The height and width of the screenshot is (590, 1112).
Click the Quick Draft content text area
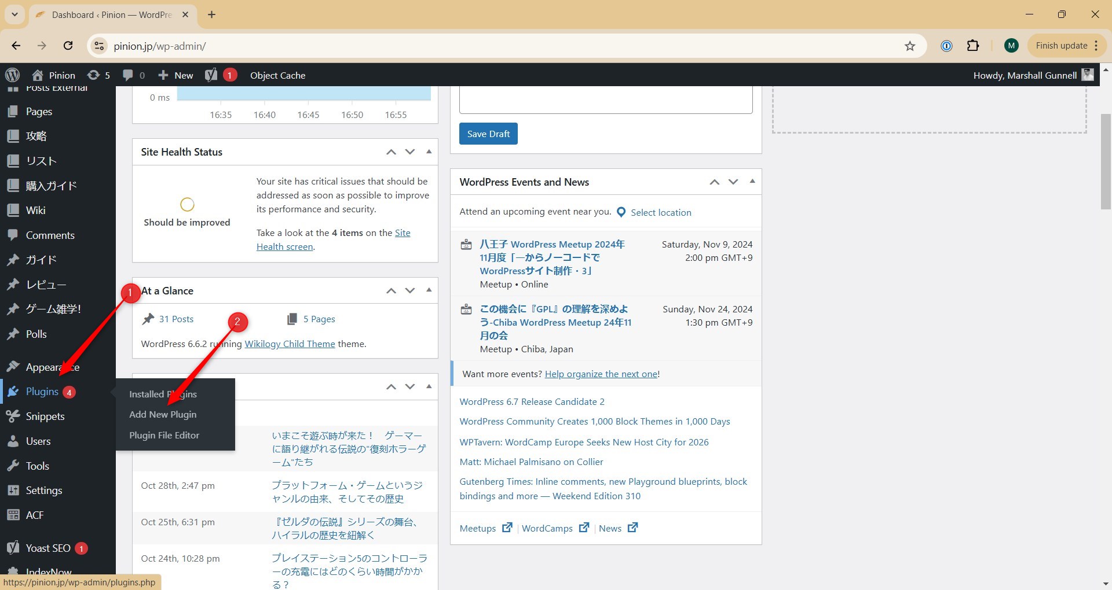click(606, 99)
